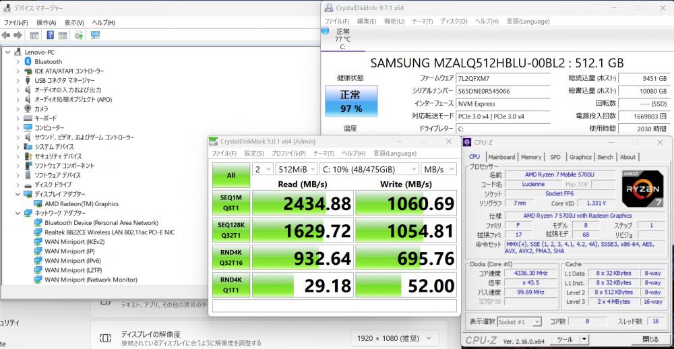Select the ディスク ドライブ category icon
This screenshot has height=349, width=674.
28,185
